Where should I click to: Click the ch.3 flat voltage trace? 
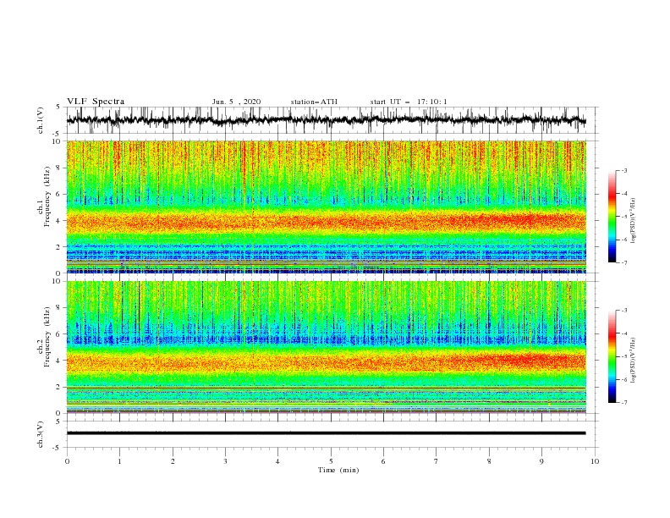point(326,433)
